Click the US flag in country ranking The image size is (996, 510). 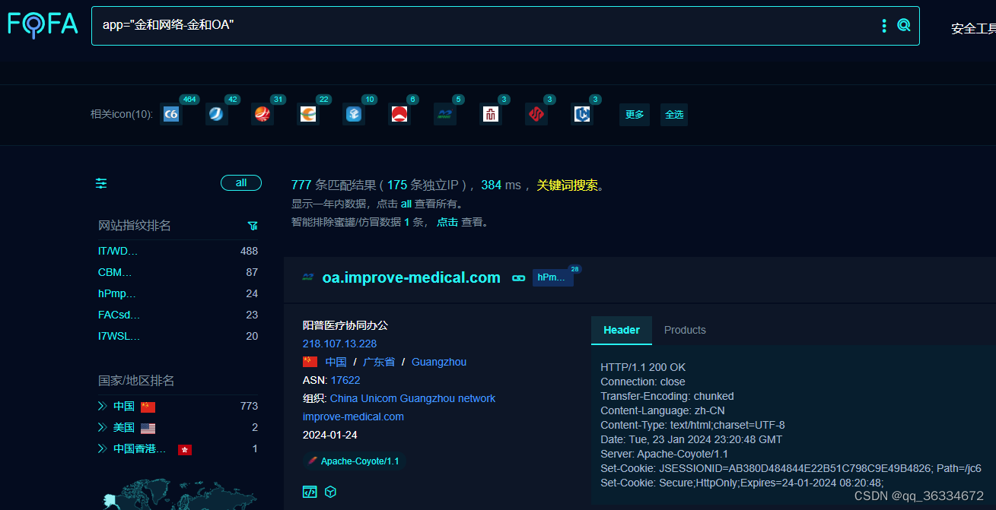pyautogui.click(x=148, y=428)
